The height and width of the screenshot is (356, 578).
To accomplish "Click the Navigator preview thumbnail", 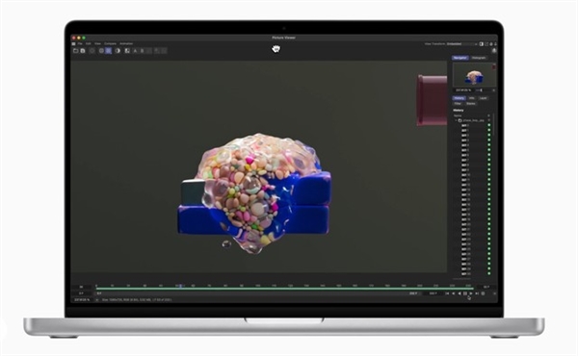I will (x=474, y=75).
